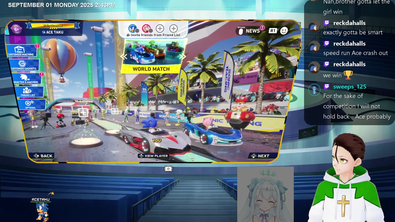The image size is (395, 222).
Task: Click the trophy emoji in chat
Action: [x=348, y=75]
